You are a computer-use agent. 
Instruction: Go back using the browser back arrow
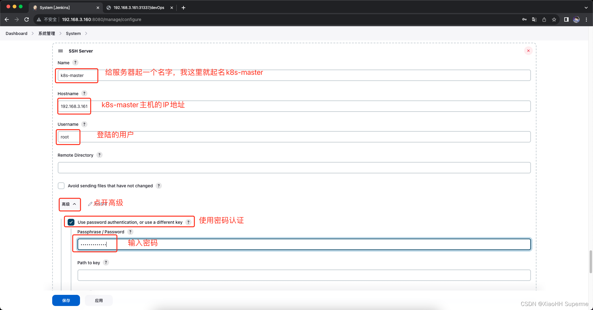(x=7, y=19)
